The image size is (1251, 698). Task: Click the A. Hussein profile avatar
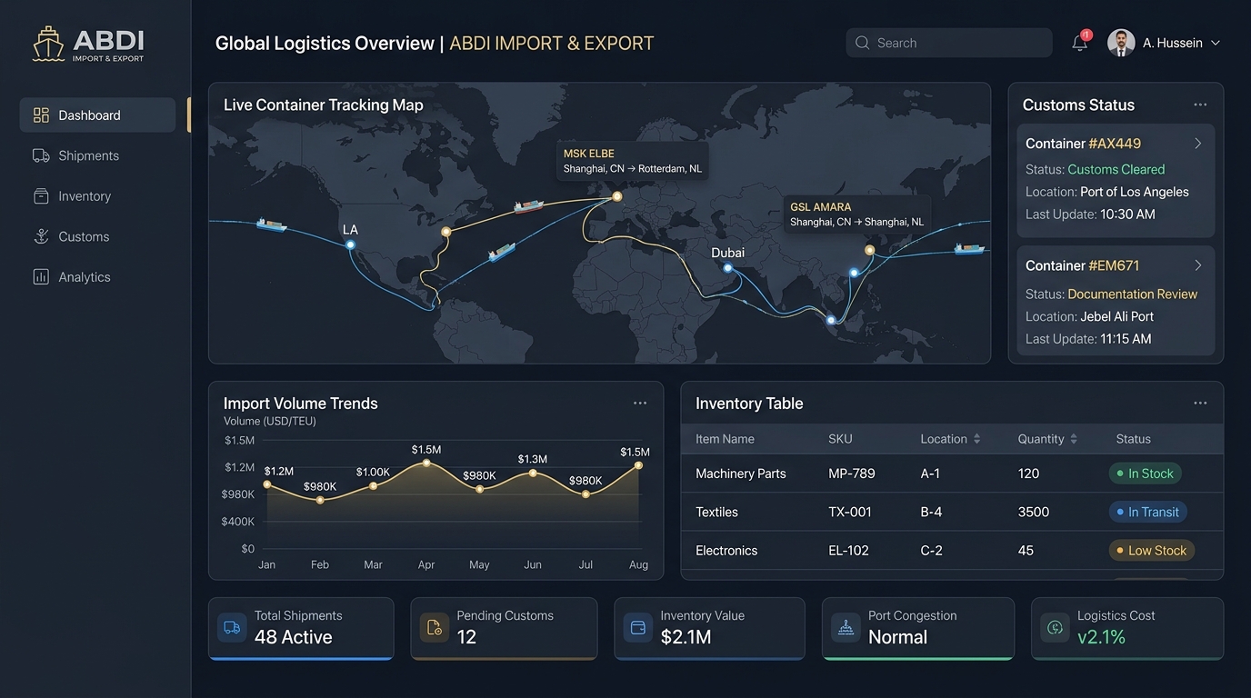[1121, 43]
